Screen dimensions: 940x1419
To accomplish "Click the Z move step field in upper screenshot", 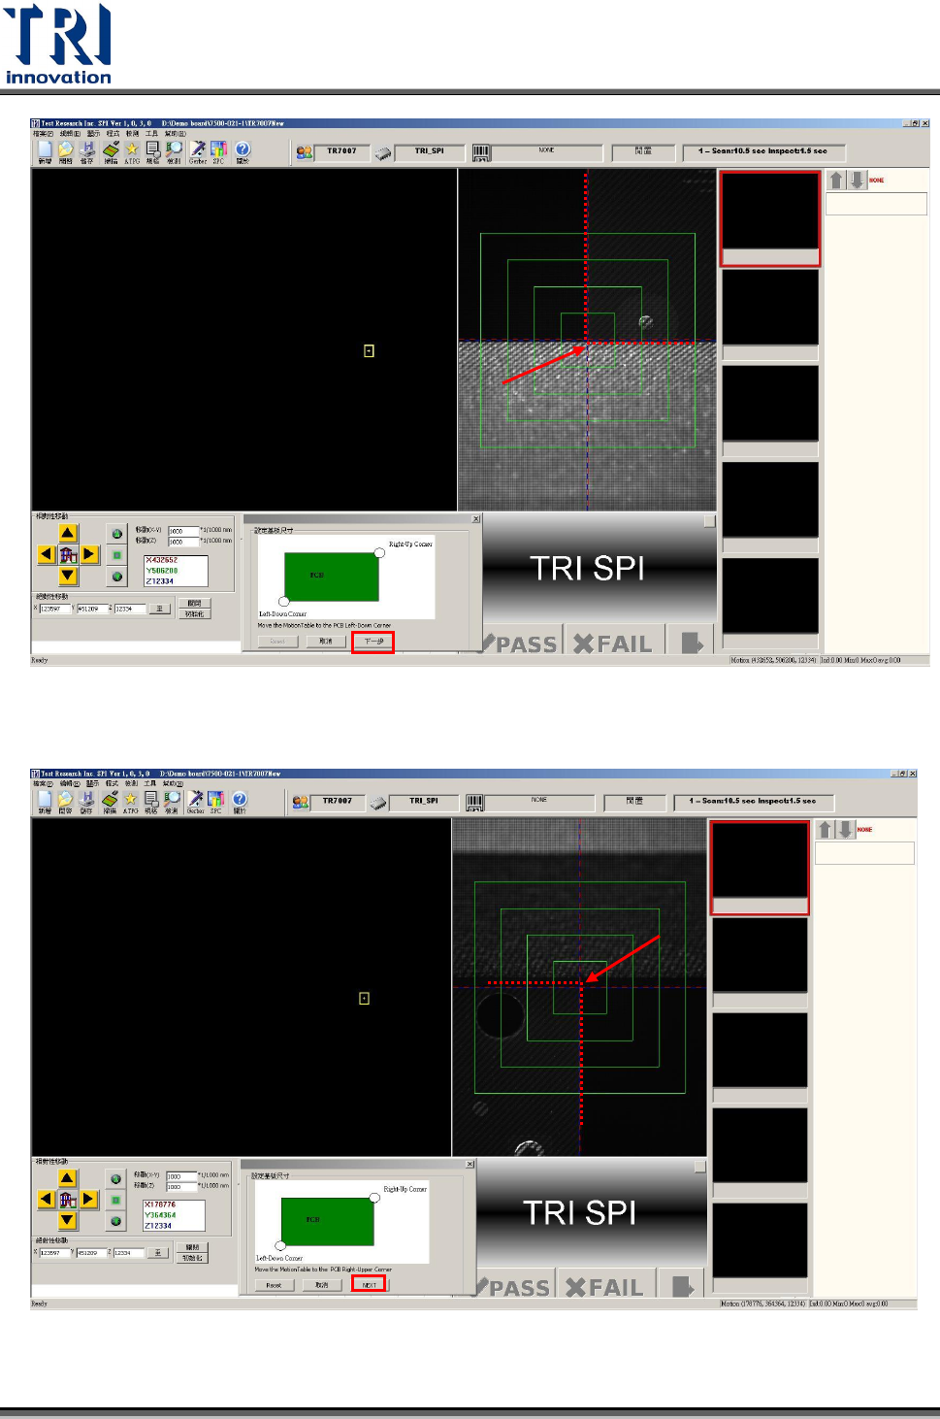I will click(x=183, y=542).
